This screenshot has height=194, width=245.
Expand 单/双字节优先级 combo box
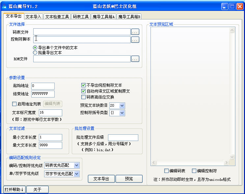76,174
